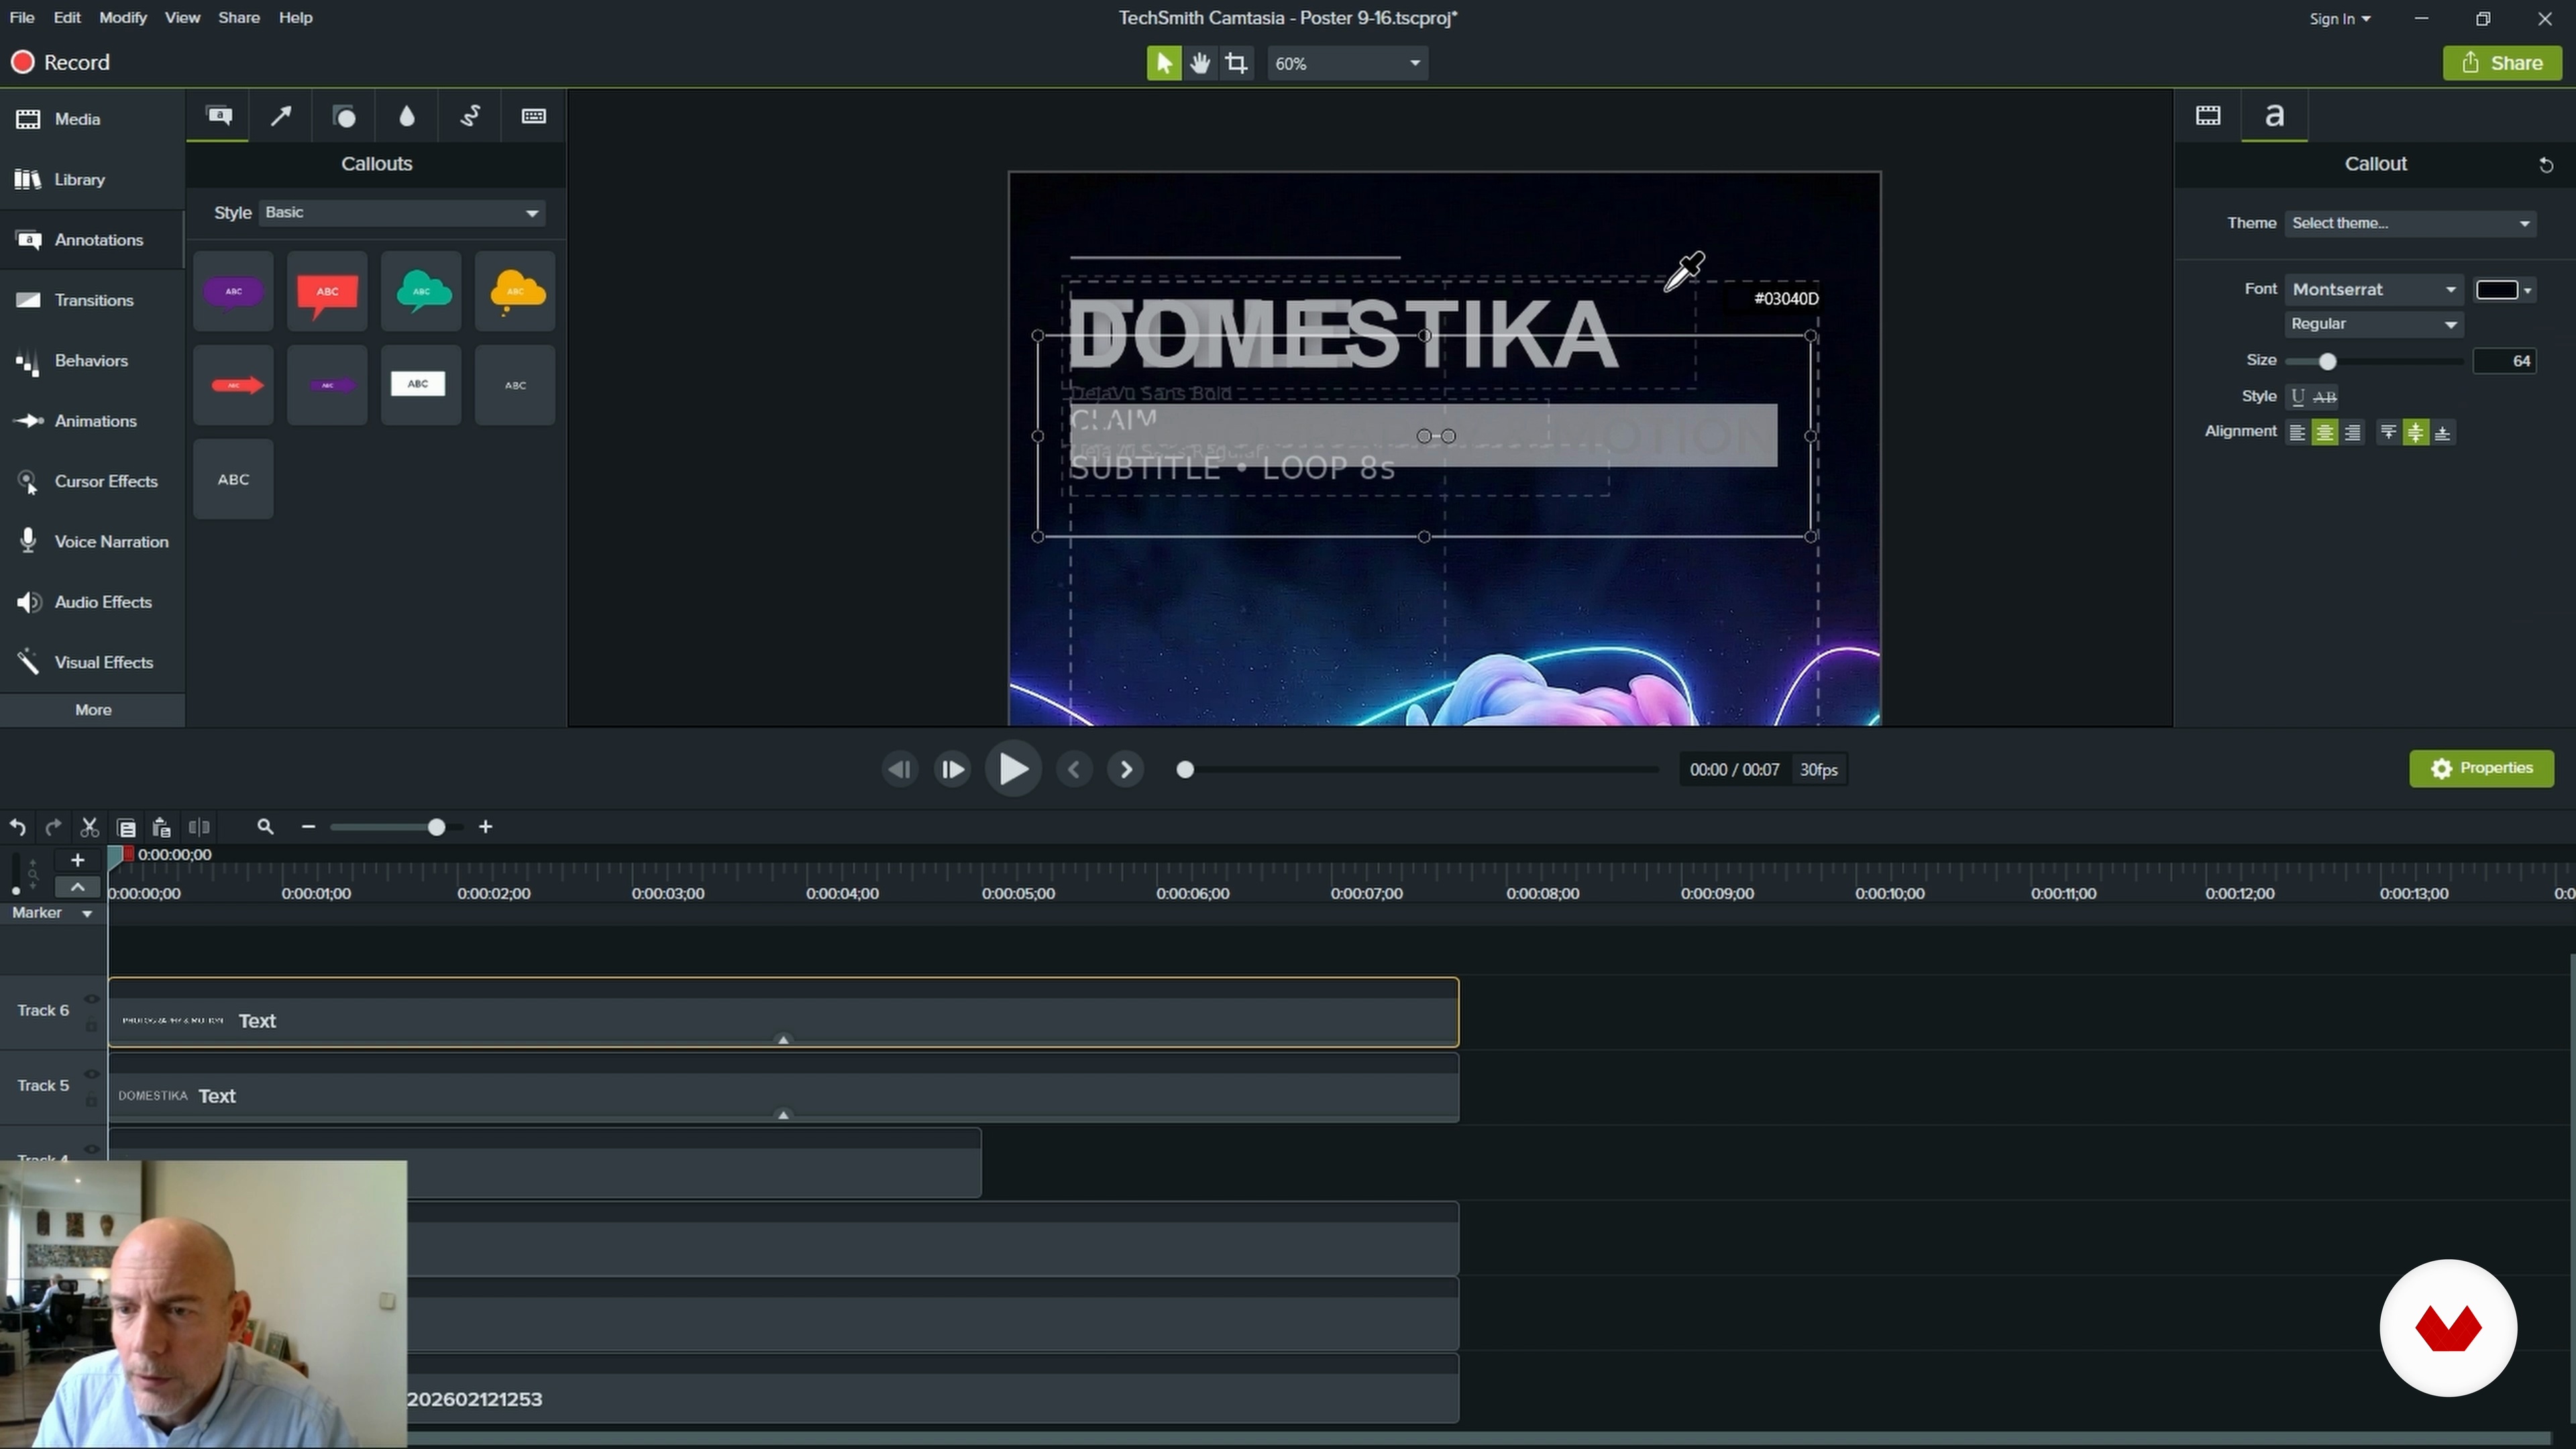2576x1449 pixels.
Task: Open the Regular font weight dropdown
Action: (x=2374, y=324)
